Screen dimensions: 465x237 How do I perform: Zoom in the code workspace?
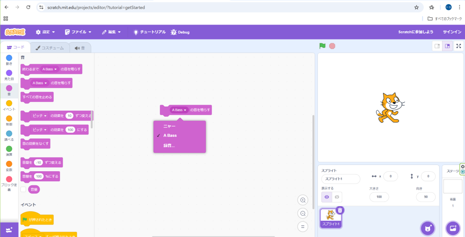coord(303,200)
